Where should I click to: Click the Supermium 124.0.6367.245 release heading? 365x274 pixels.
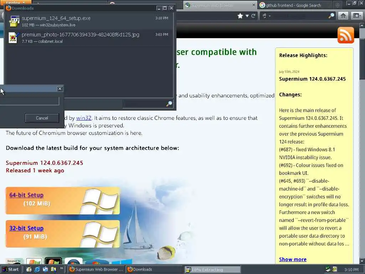click(312, 79)
